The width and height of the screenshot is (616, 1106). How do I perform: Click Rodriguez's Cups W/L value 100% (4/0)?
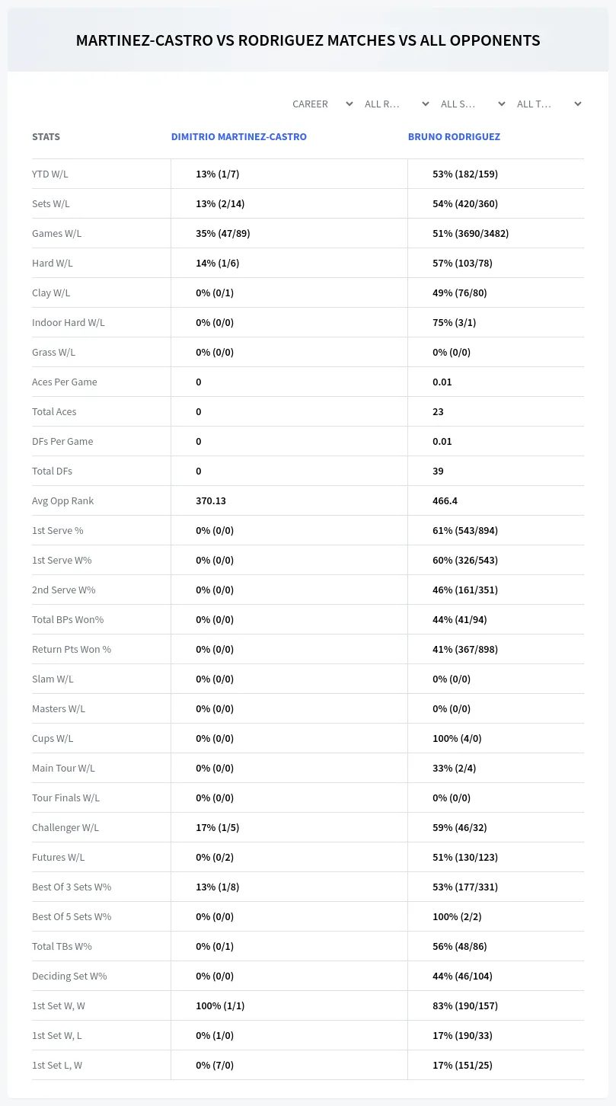point(457,738)
